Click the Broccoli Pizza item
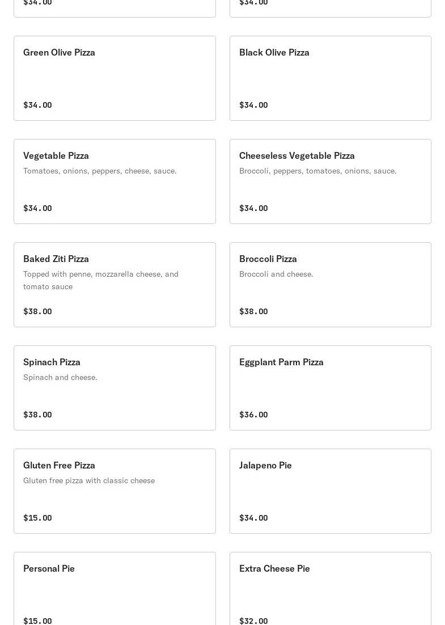This screenshot has width=445, height=625. point(330,285)
